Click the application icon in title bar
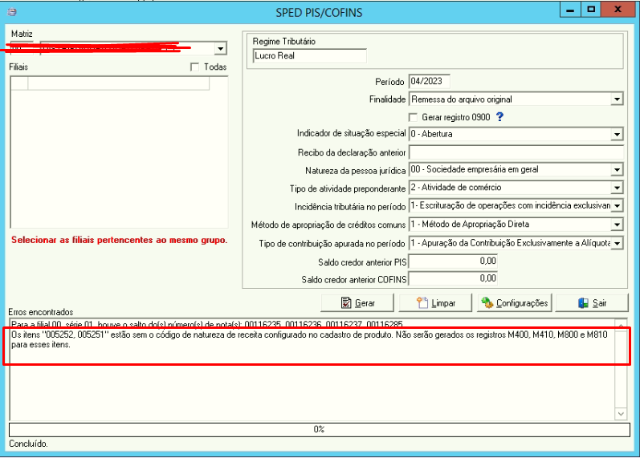 (12, 12)
